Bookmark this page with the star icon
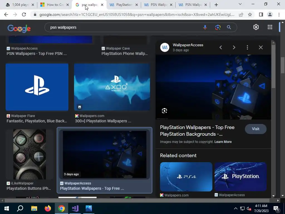 (x=250, y=14)
